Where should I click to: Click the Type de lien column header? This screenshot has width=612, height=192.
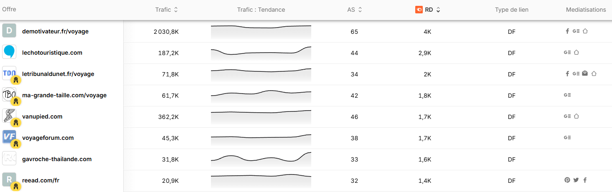pos(512,10)
